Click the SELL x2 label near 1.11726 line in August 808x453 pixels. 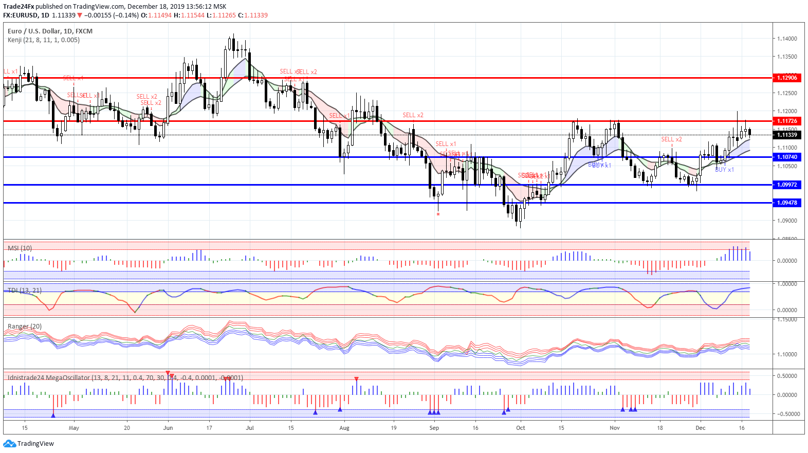[x=413, y=115]
